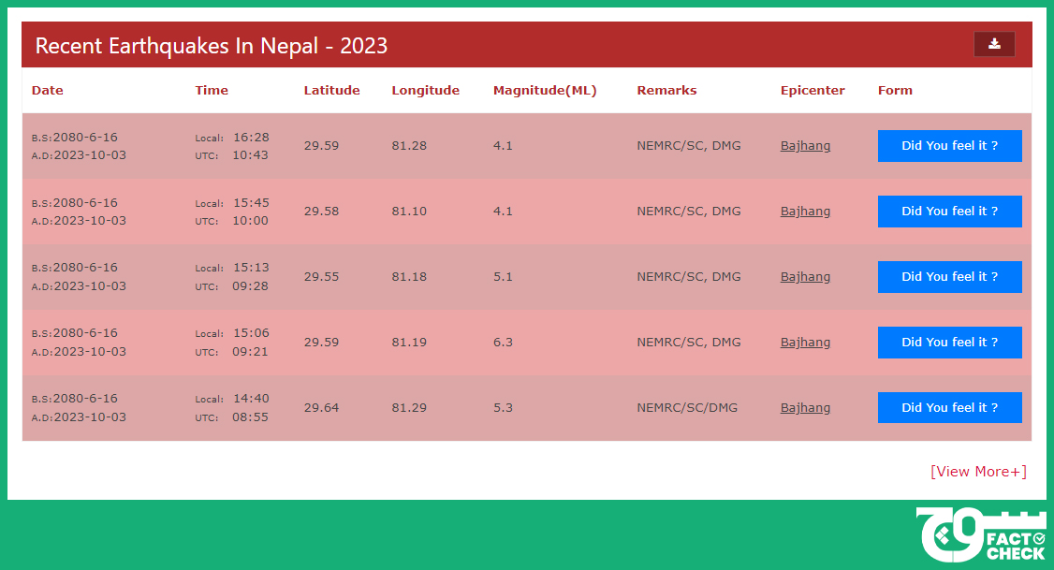
Task: Open Bajhang epicenter link for magnitude 6.3 quake
Action: (x=805, y=343)
